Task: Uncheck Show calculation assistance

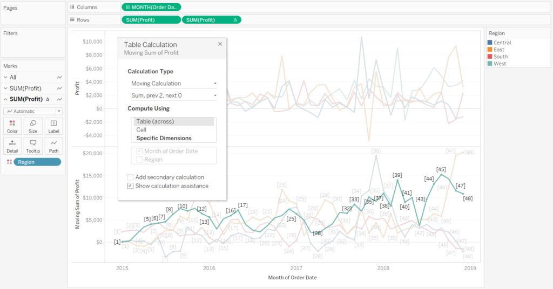Action: pos(131,186)
